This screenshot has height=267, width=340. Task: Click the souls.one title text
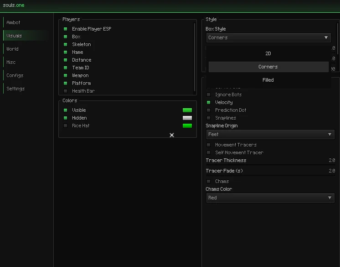click(x=14, y=5)
